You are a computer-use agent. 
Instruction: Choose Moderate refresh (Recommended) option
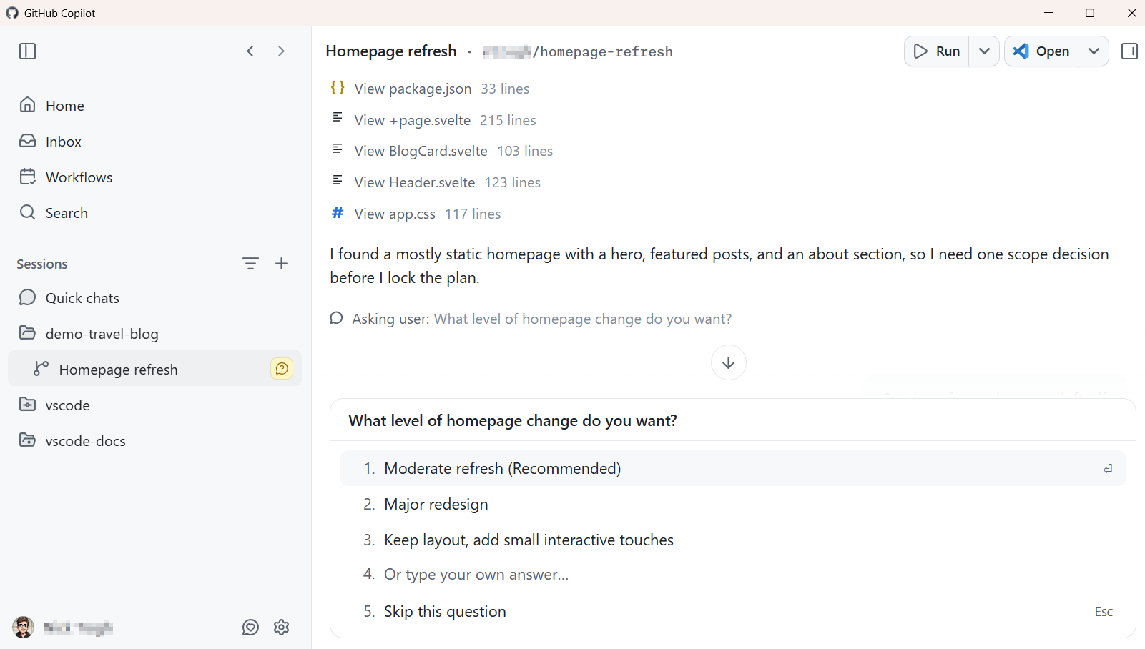coord(732,468)
